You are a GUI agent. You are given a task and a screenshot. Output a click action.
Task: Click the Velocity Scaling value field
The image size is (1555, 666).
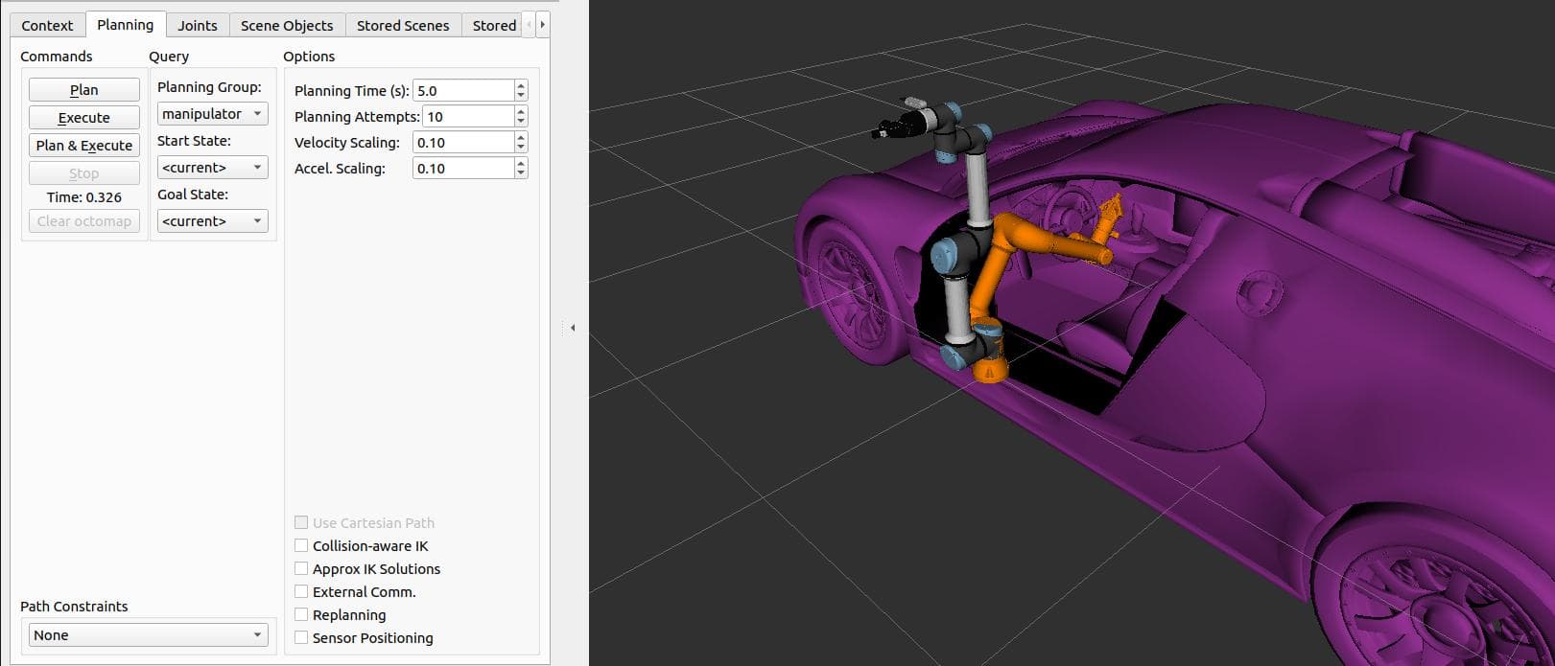(x=464, y=143)
